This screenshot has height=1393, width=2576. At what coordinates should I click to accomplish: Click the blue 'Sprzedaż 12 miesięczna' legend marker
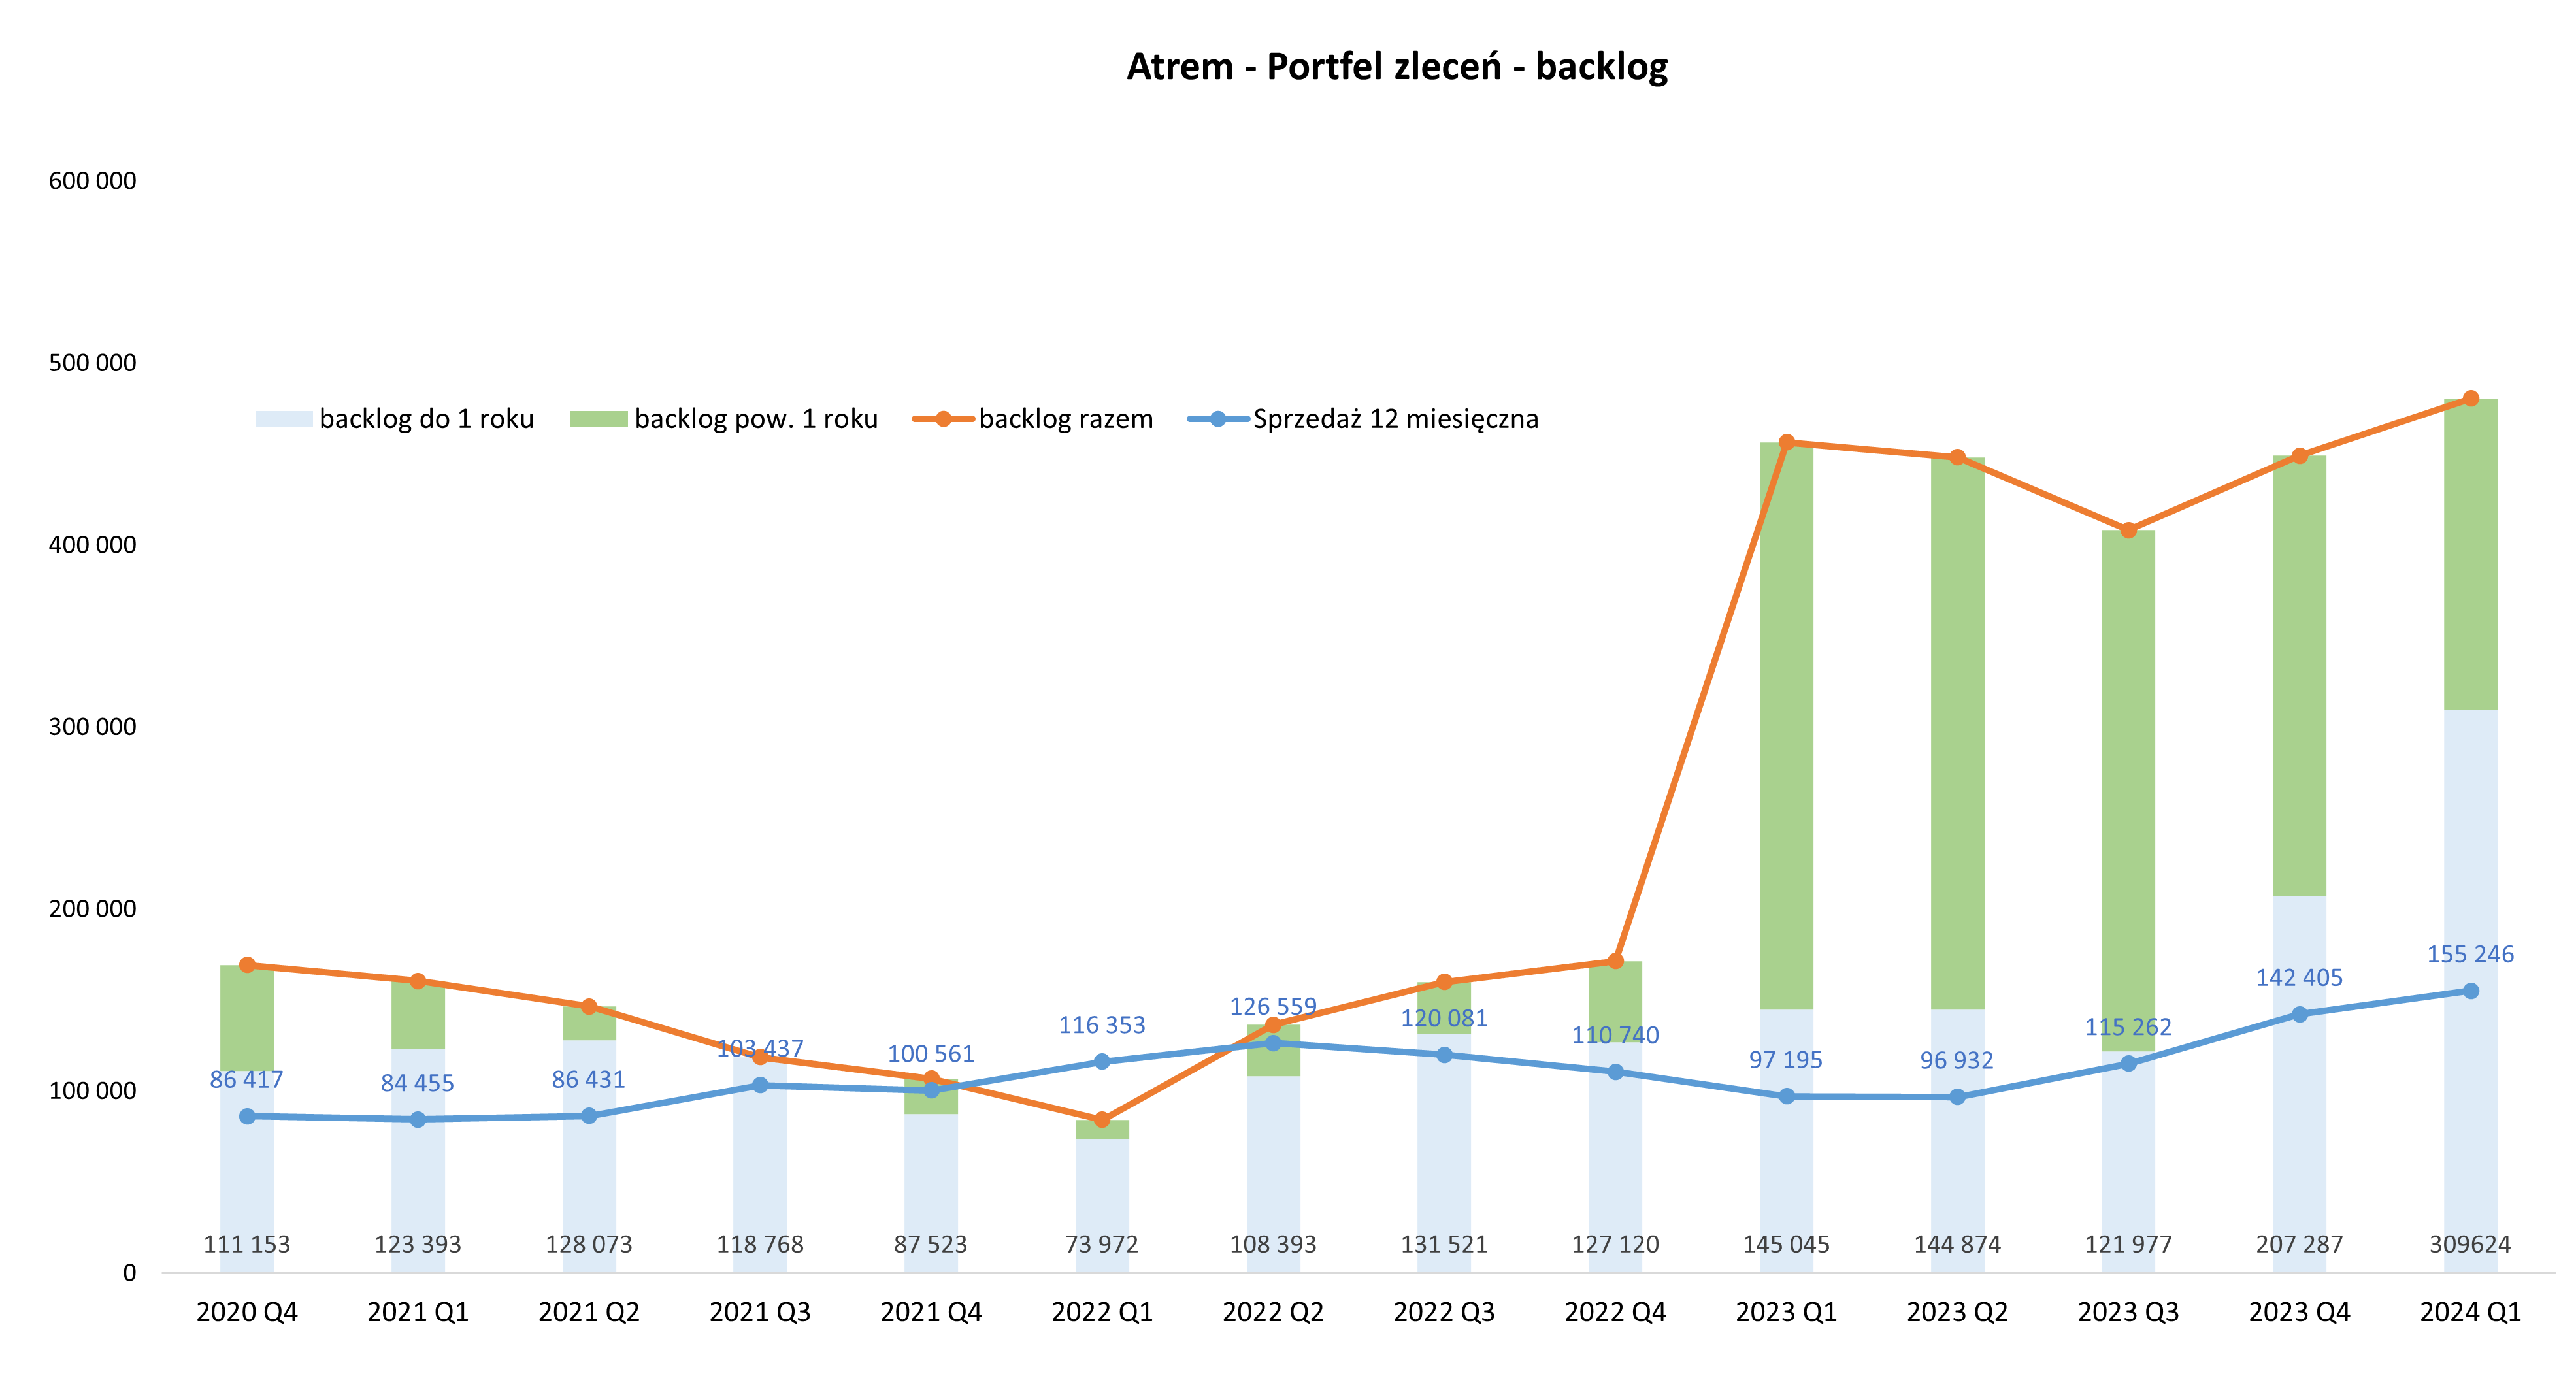pyautogui.click(x=1218, y=419)
